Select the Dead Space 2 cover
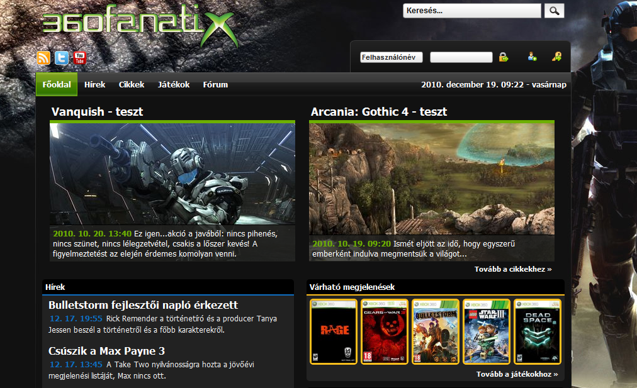Image resolution: width=637 pixels, height=388 pixels. click(x=538, y=331)
